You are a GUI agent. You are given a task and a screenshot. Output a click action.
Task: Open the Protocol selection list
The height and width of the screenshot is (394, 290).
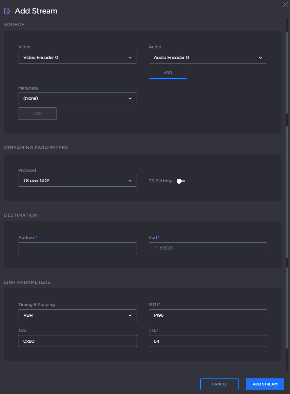click(x=77, y=181)
